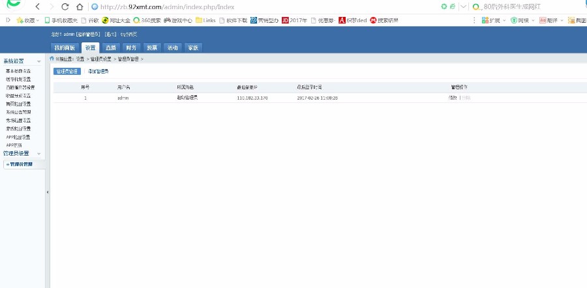Image resolution: width=587 pixels, height=288 pixels.
Task: Open the browser home page icon
Action: coord(80,7)
